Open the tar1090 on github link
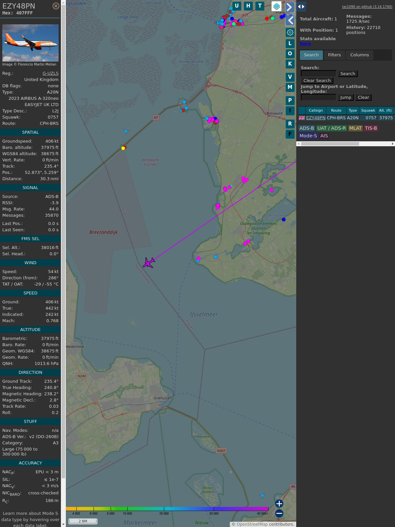Screen dimensions: 395x527 coord(367,7)
